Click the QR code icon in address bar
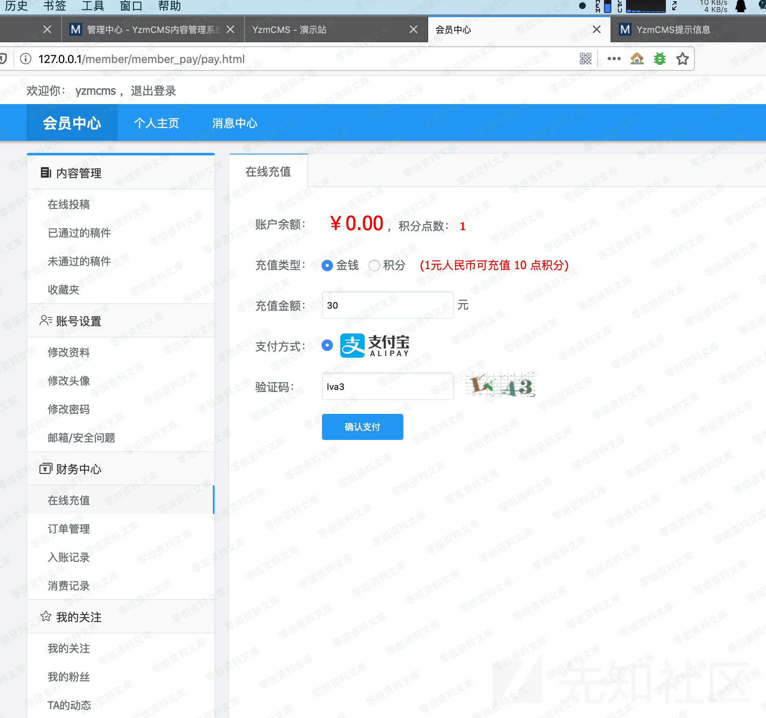 [585, 59]
